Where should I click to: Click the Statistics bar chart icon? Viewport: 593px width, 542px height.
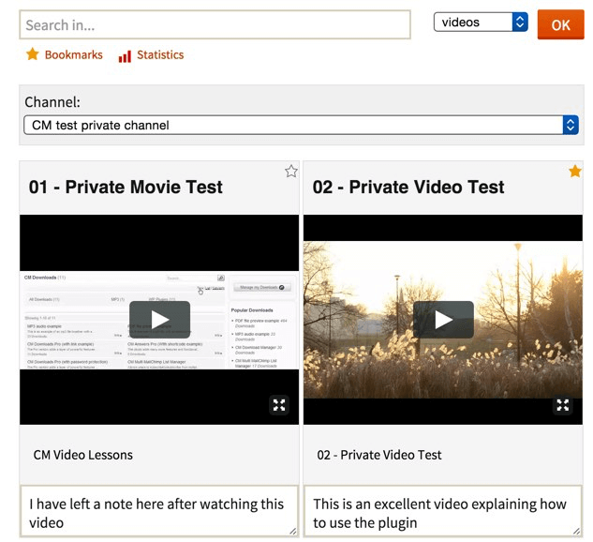point(125,55)
